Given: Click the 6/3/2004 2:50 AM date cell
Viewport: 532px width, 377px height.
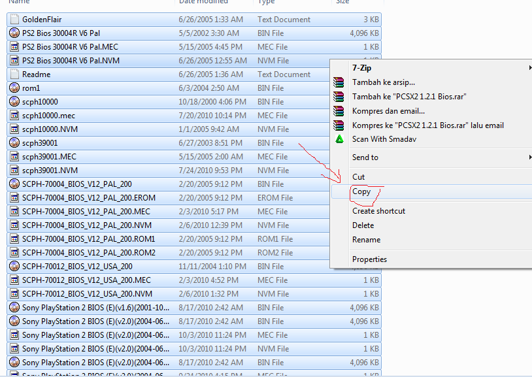Looking at the screenshot, I should (209, 88).
